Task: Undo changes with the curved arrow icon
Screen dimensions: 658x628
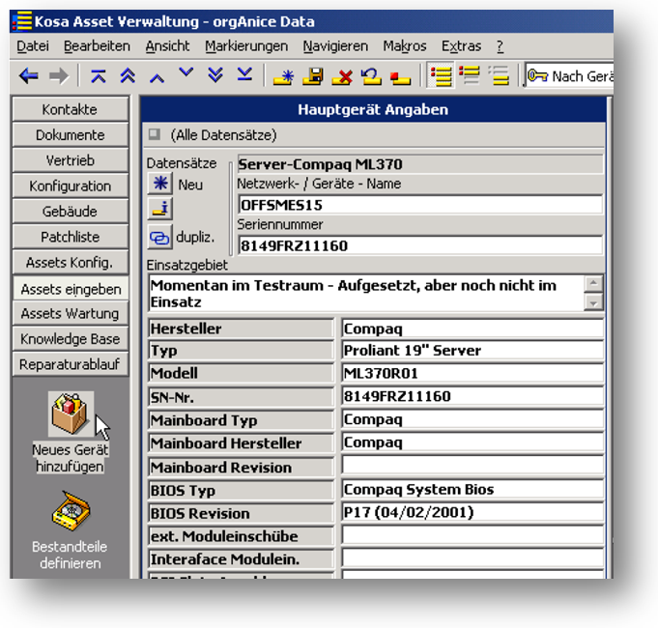Action: 371,76
